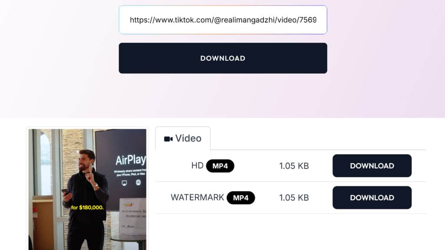This screenshot has width=445, height=250.
Task: Click the video camera icon on the Video tab
Action: [x=168, y=139]
